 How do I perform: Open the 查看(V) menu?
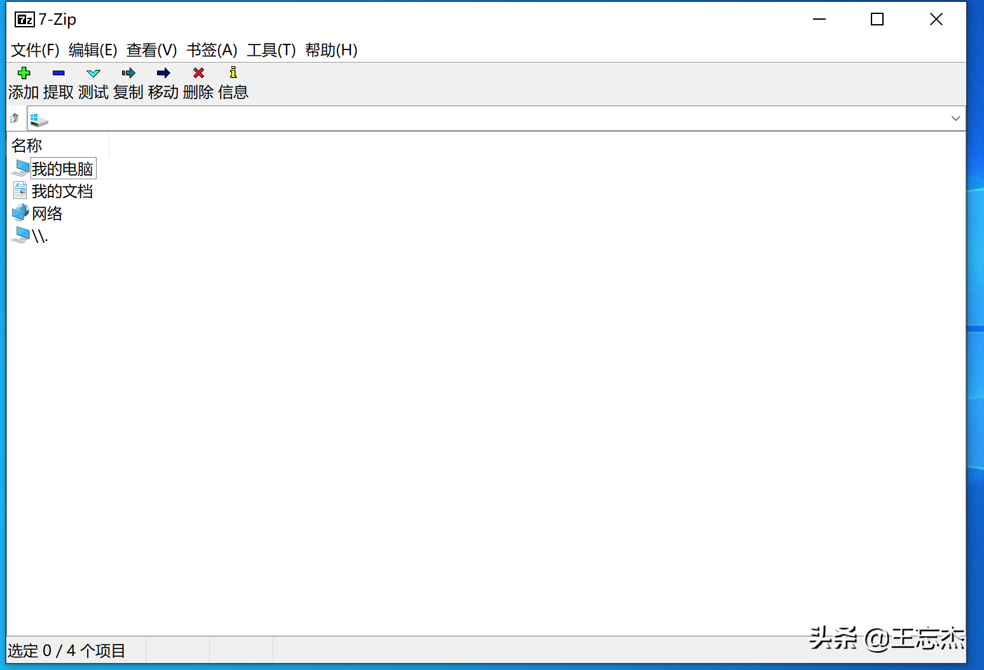(151, 50)
